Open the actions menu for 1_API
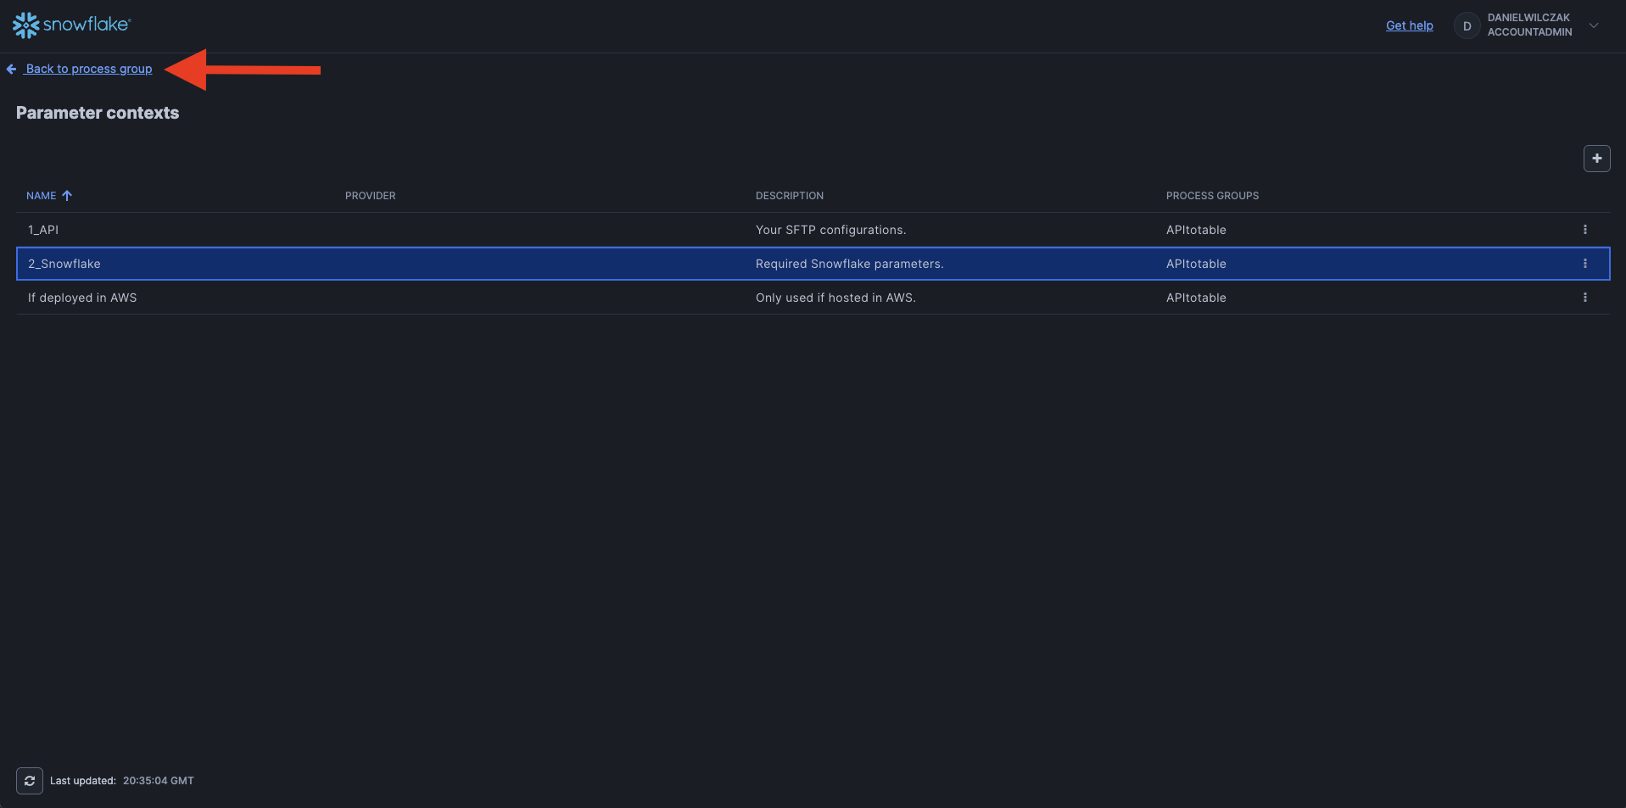This screenshot has width=1626, height=808. pos(1584,230)
